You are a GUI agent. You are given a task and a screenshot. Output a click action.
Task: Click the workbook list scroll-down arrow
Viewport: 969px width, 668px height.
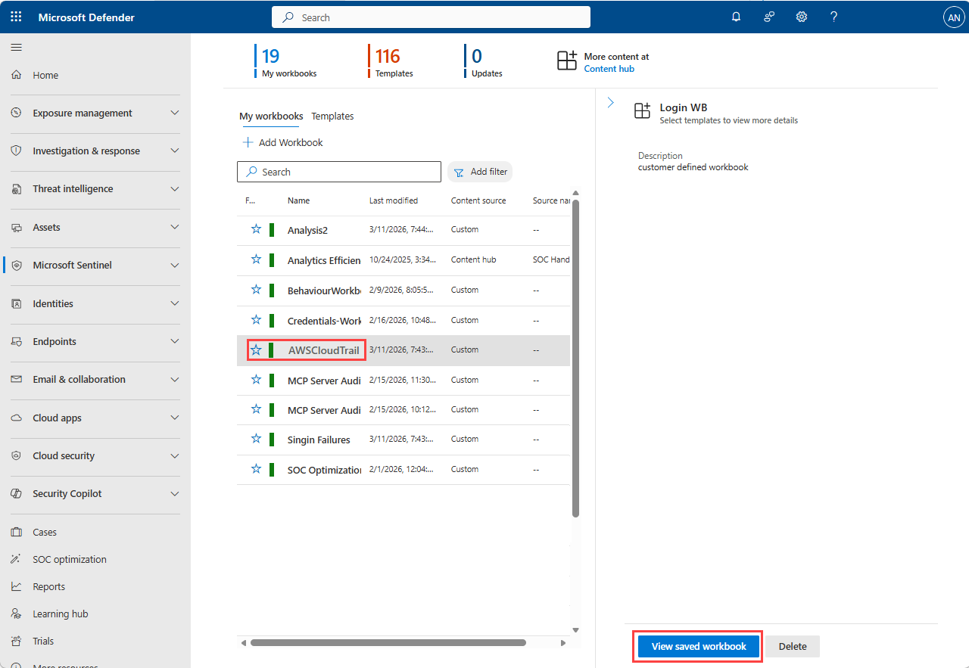575,629
